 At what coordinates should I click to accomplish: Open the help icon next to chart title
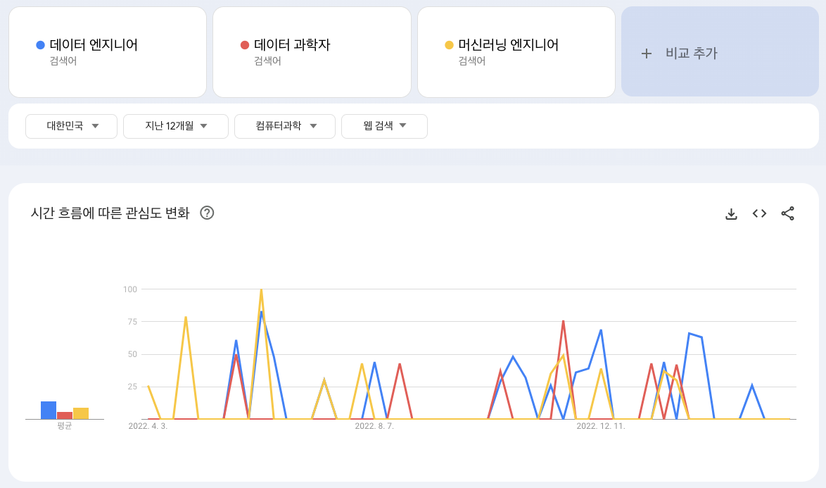click(207, 213)
